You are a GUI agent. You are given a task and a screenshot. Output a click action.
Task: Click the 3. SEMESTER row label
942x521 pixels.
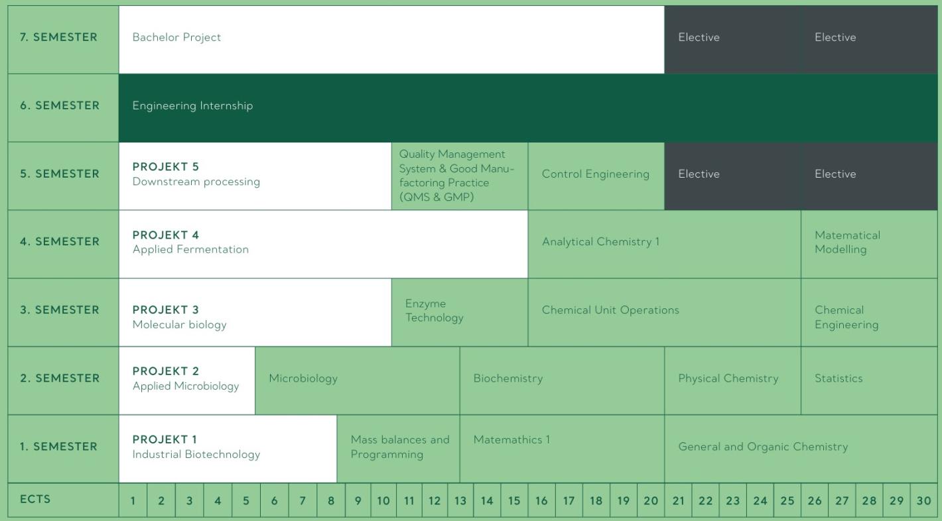pyautogui.click(x=63, y=312)
